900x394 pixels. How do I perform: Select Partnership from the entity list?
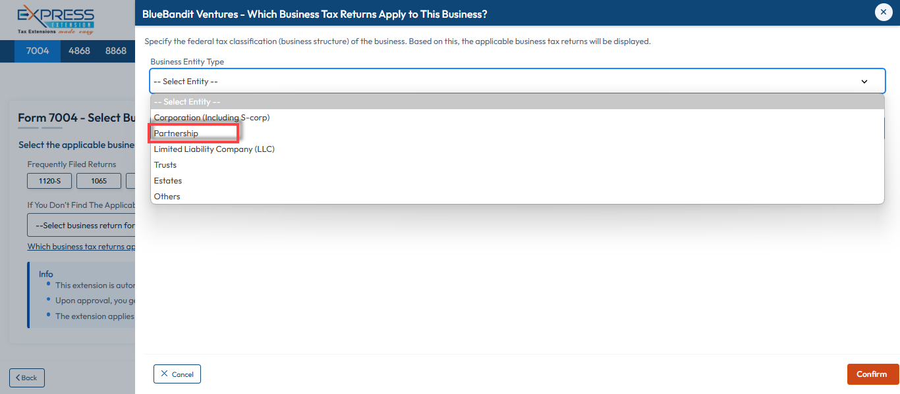[517, 134]
